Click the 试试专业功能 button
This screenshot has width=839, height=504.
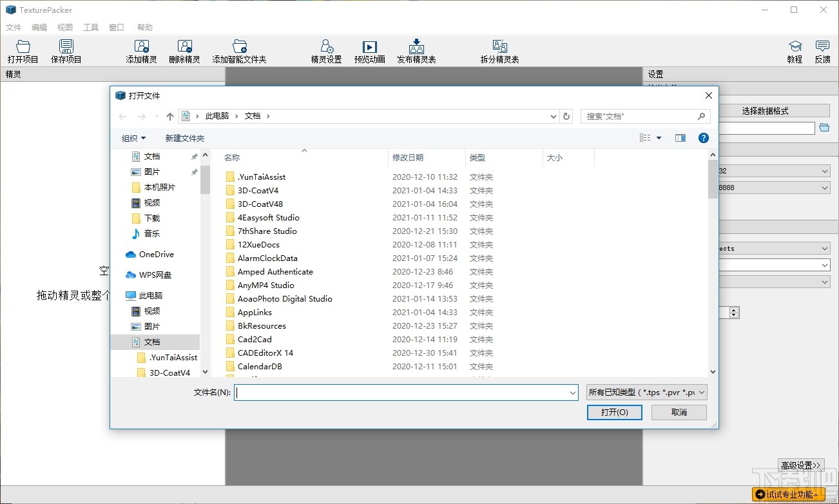point(789,494)
